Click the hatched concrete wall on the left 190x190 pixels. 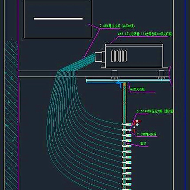tap(11, 115)
